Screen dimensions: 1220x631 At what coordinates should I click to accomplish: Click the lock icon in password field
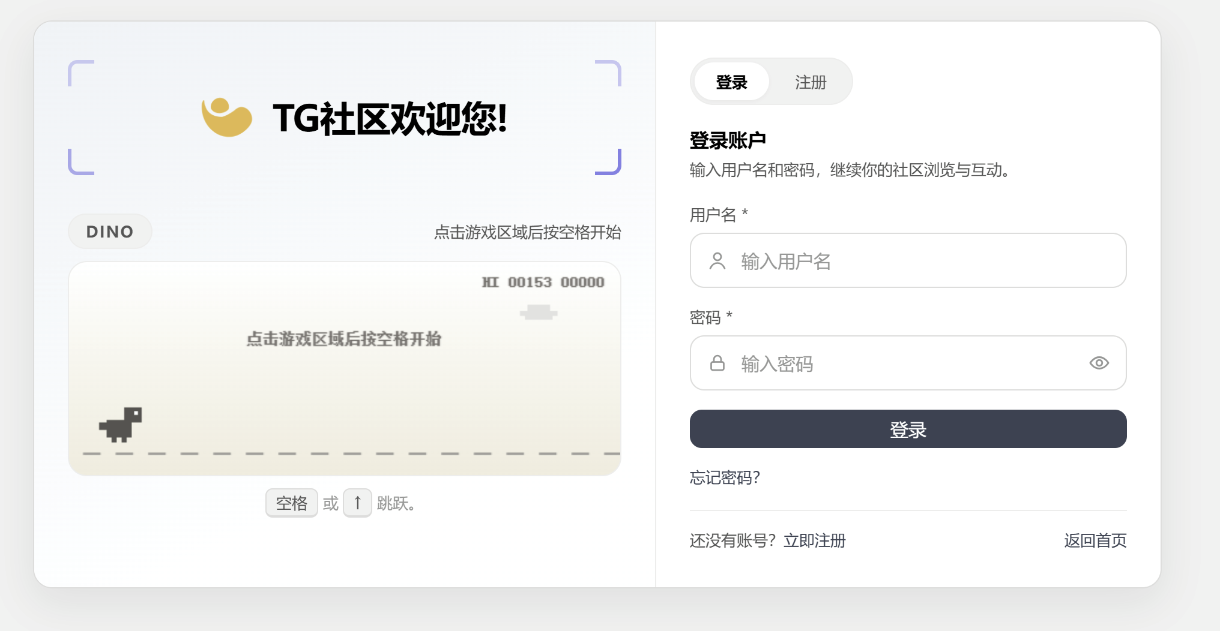point(717,363)
